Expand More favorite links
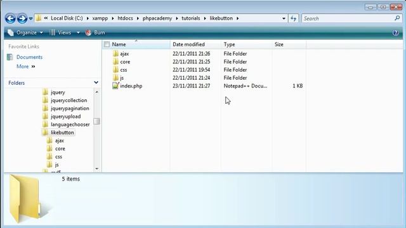This screenshot has width=406, height=228. 25,66
